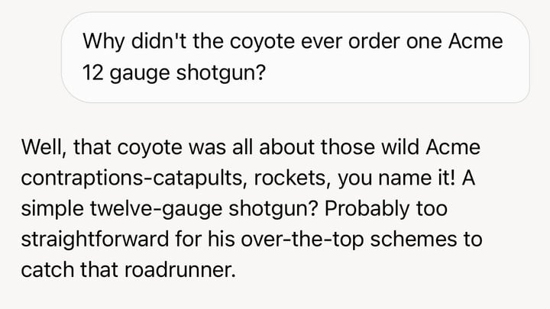The height and width of the screenshot is (309, 550).
Task: Click the user message bubble about the coyote
Action: 296,57
